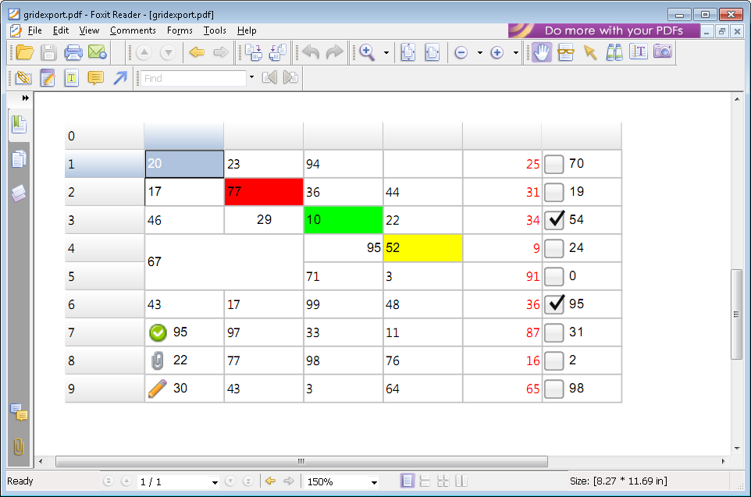This screenshot has width=751, height=497.
Task: Click the Email envelope toolbar icon
Action: (x=98, y=52)
